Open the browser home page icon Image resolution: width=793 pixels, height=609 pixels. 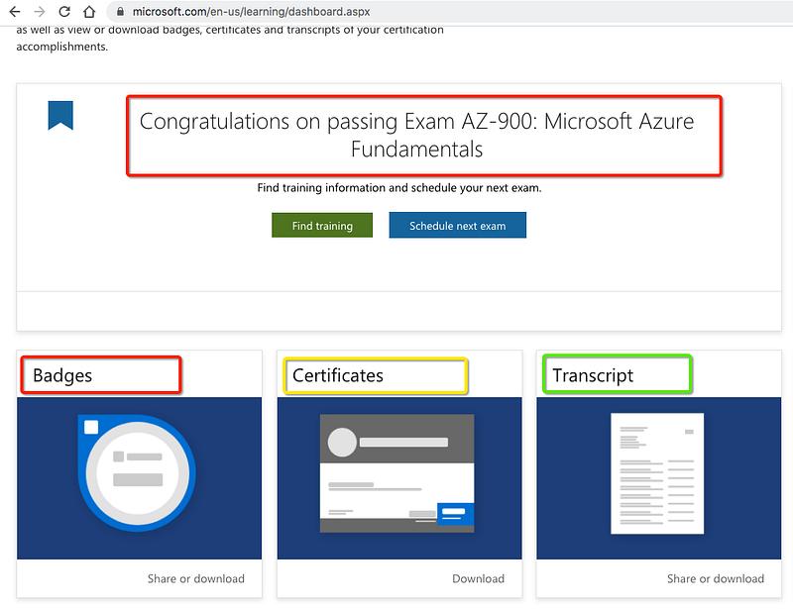[89, 11]
